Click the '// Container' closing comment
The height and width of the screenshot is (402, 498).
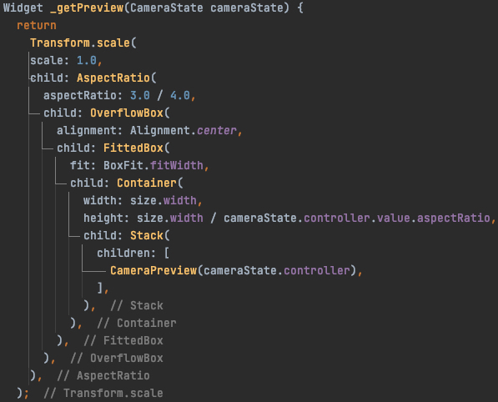click(x=137, y=324)
